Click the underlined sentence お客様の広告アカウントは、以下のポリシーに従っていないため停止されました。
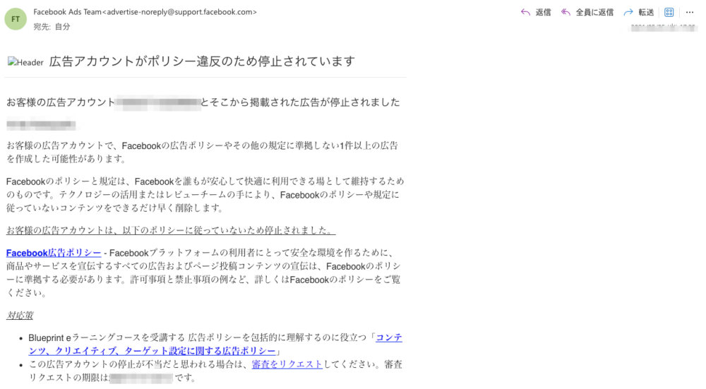Screen dimensions: 706x389 [171, 230]
